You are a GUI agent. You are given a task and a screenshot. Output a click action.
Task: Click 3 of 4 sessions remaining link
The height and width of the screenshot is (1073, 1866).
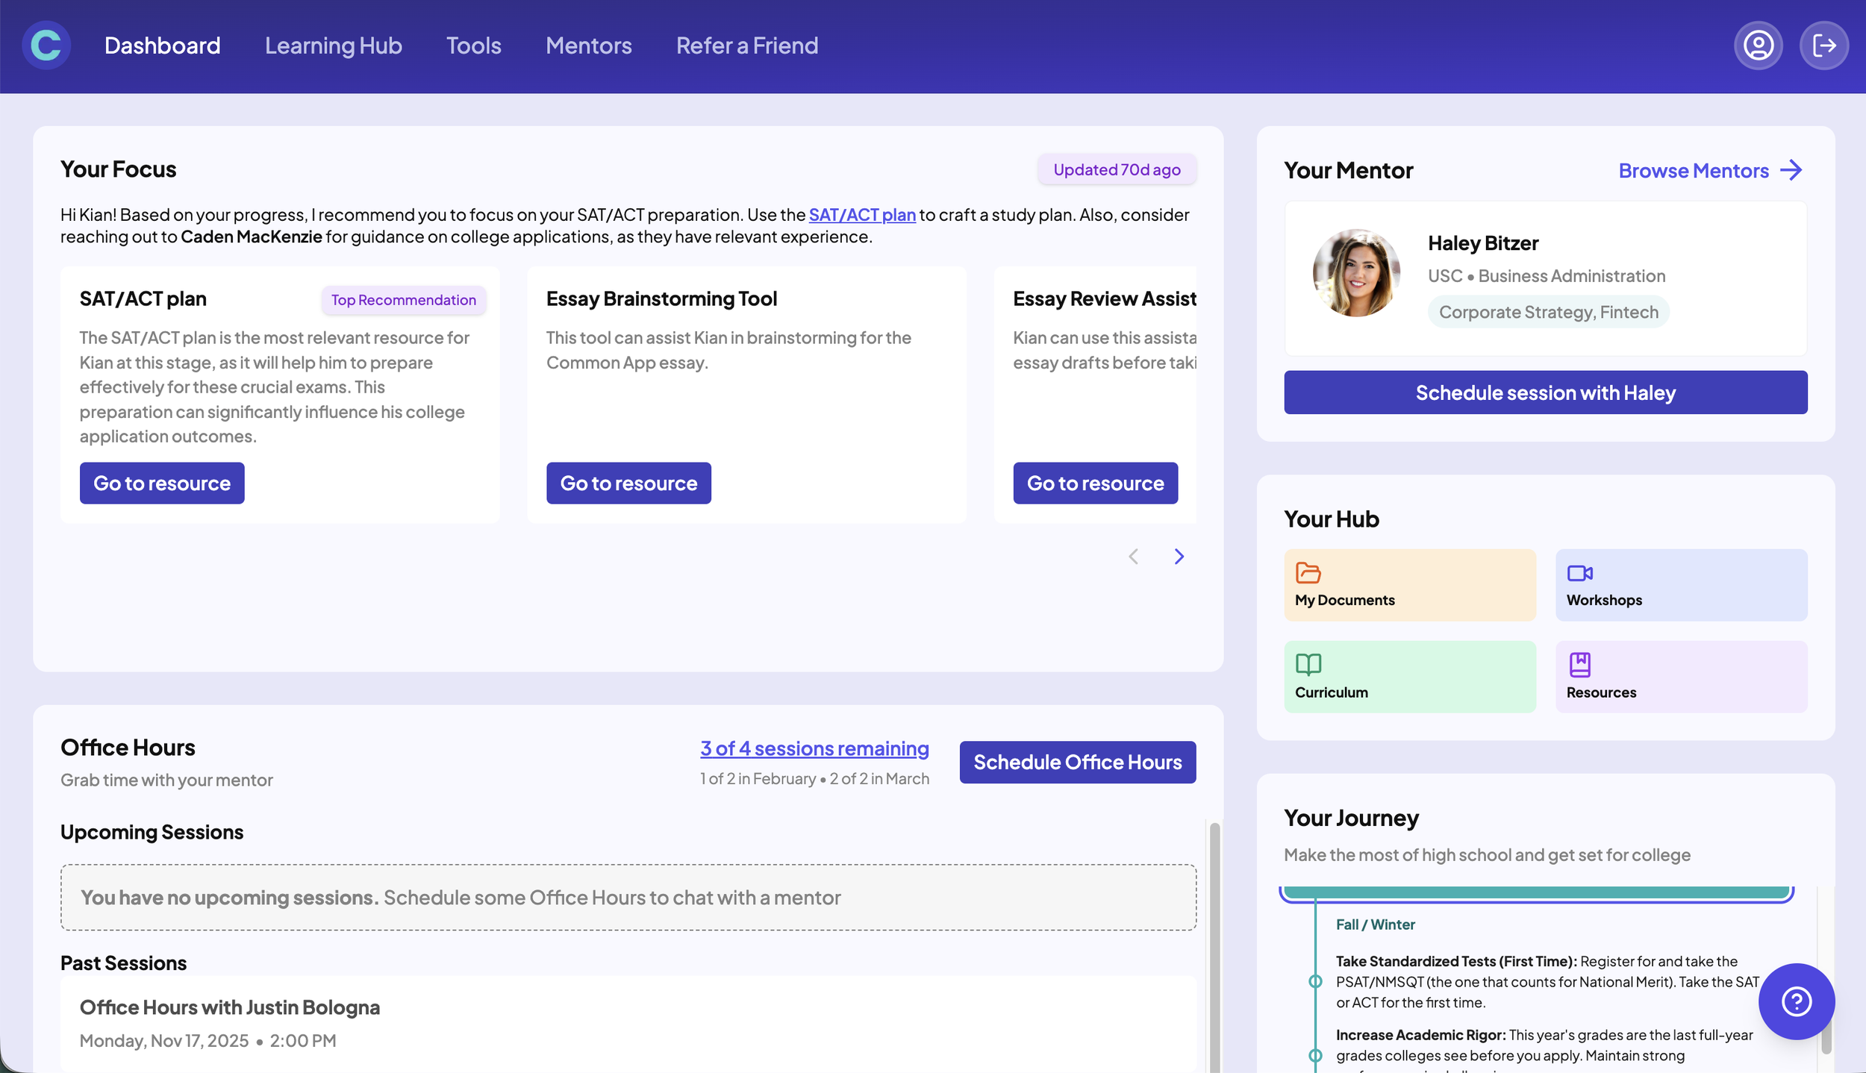tap(814, 748)
